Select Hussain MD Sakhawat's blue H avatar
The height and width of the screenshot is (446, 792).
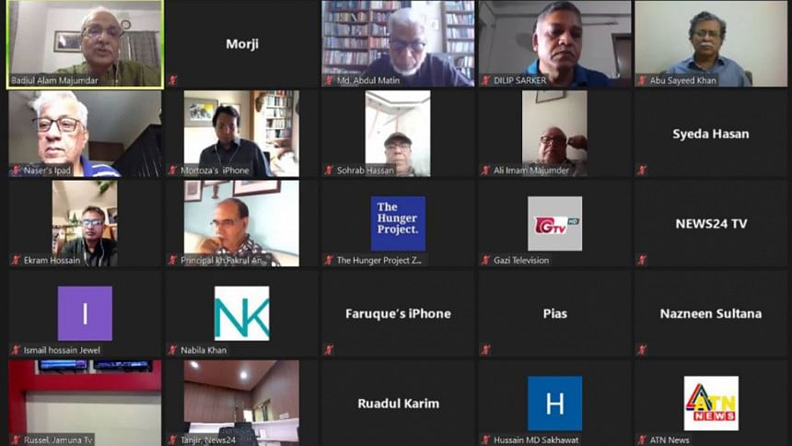(554, 403)
